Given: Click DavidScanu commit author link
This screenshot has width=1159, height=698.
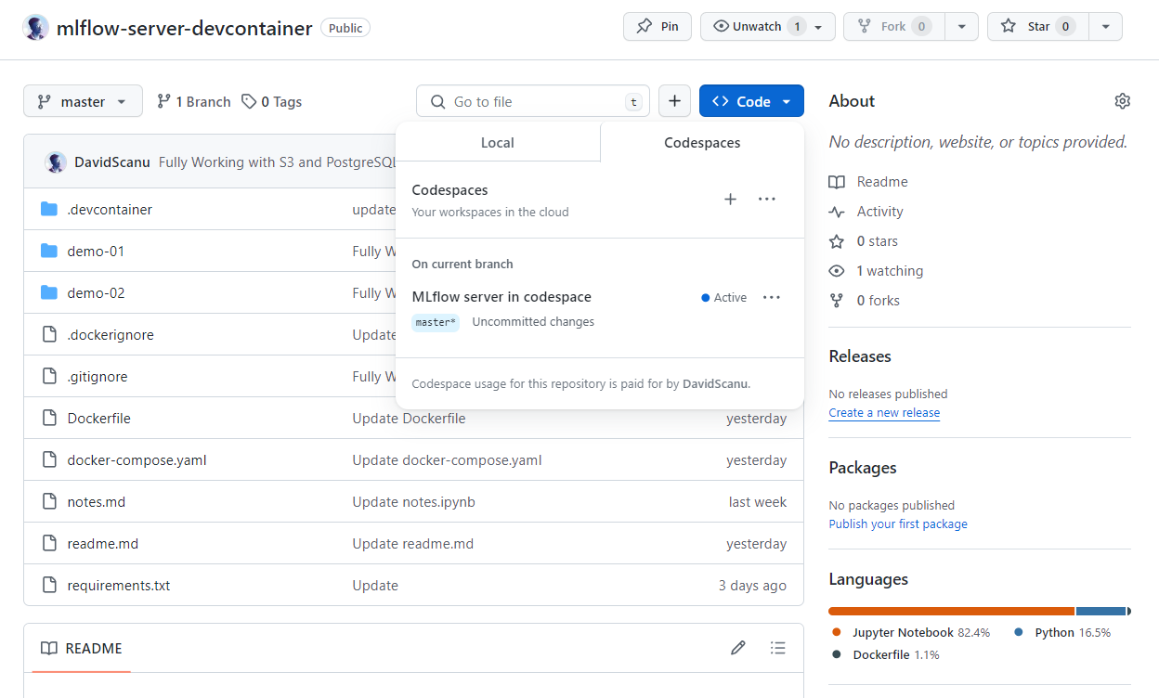Looking at the screenshot, I should point(112,162).
